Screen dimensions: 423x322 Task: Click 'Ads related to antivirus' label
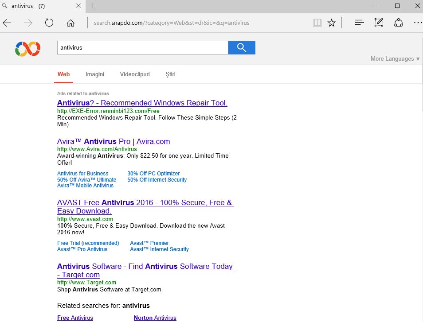83,93
